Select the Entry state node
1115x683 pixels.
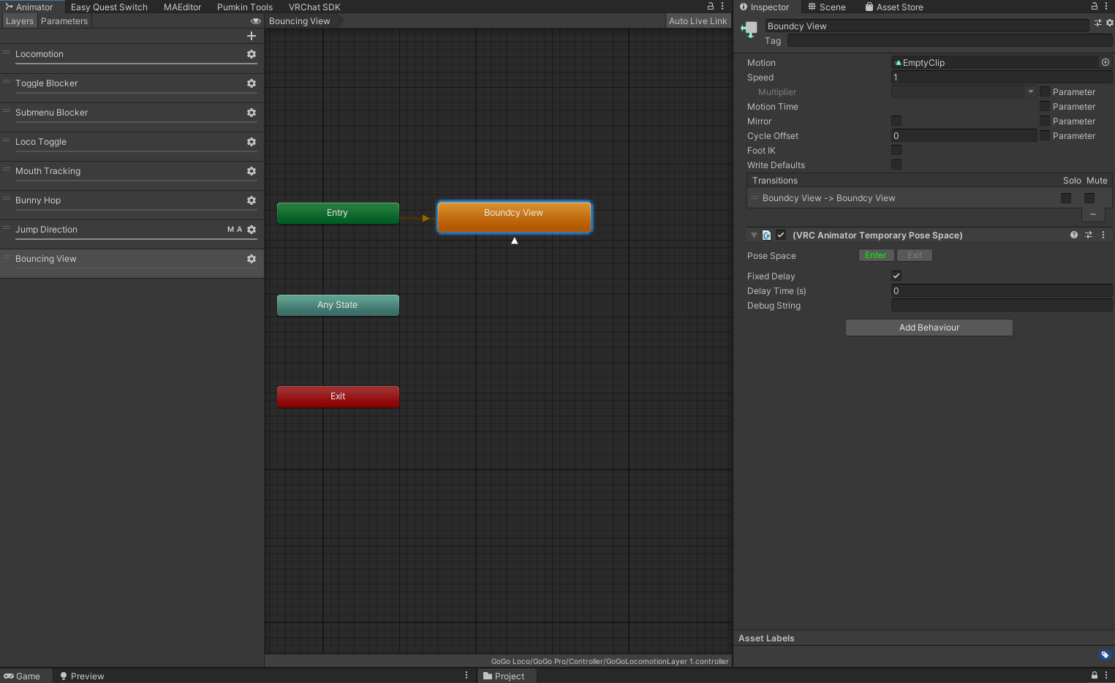pos(338,213)
